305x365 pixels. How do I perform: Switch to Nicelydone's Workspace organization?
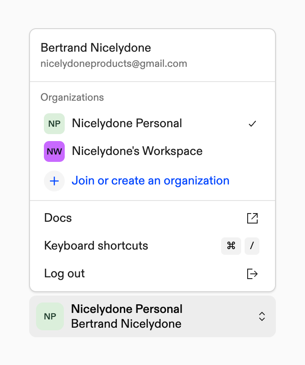[x=137, y=151]
